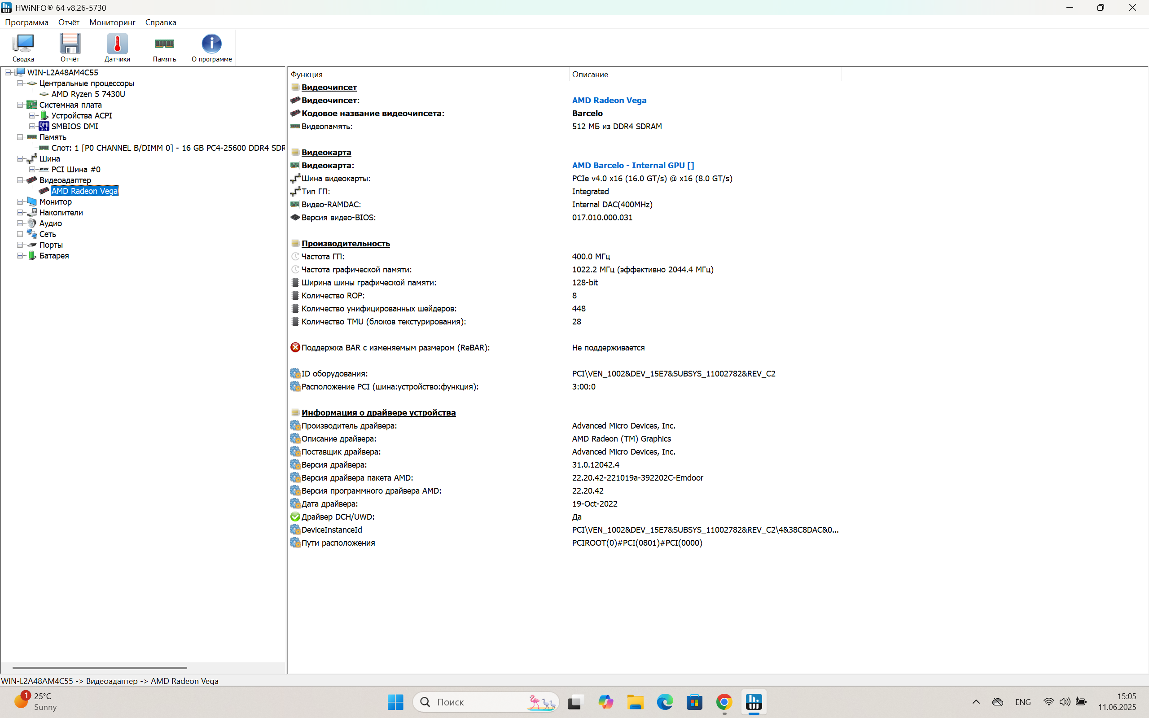Screen dimensions: 1149x718
Task: Open the Справка menu
Action: pyautogui.click(x=161, y=22)
